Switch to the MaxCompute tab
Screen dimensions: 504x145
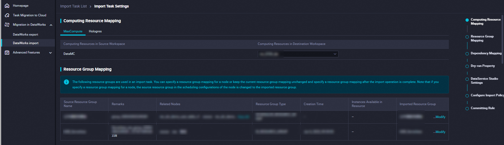pyautogui.click(x=73, y=31)
